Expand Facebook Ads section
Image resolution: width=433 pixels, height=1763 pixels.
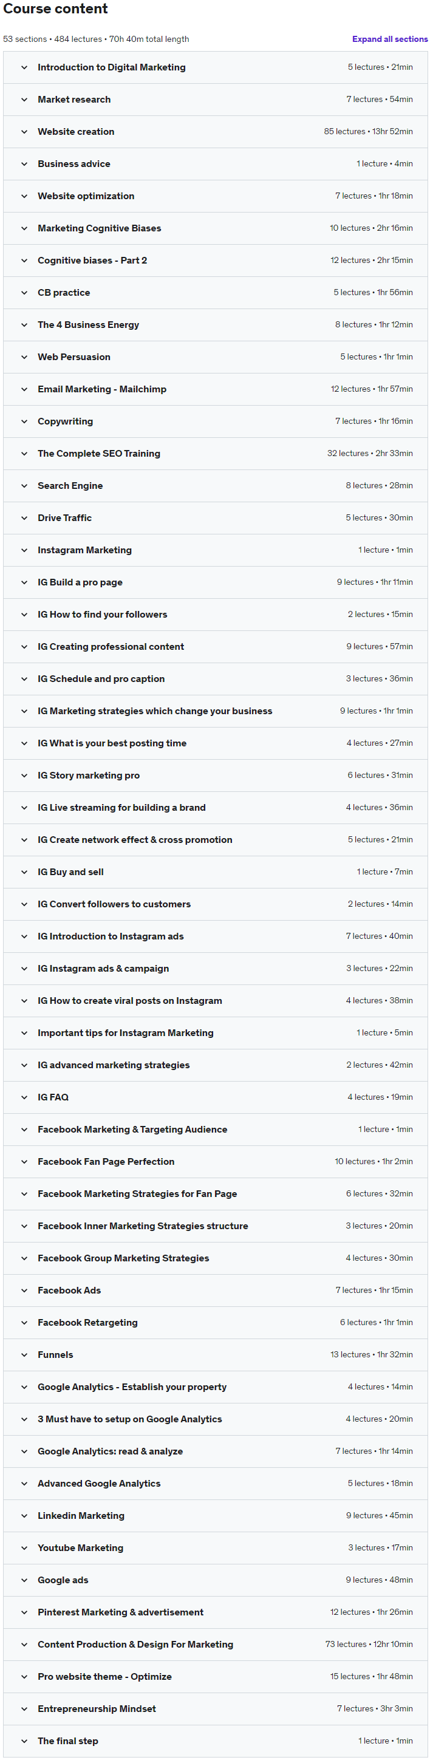(216, 1289)
